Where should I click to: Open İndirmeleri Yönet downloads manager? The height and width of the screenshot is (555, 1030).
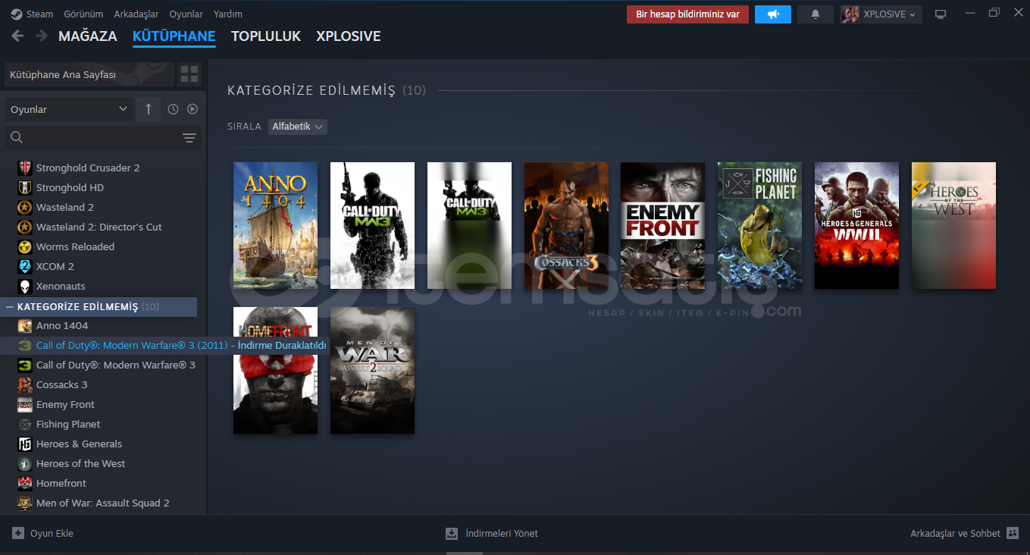[x=492, y=533]
